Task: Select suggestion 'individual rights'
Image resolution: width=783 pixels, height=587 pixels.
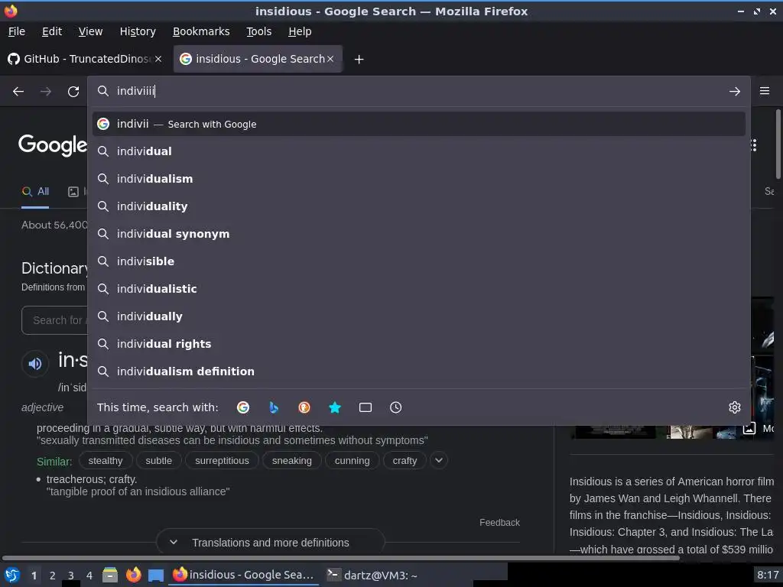Action: [418, 344]
